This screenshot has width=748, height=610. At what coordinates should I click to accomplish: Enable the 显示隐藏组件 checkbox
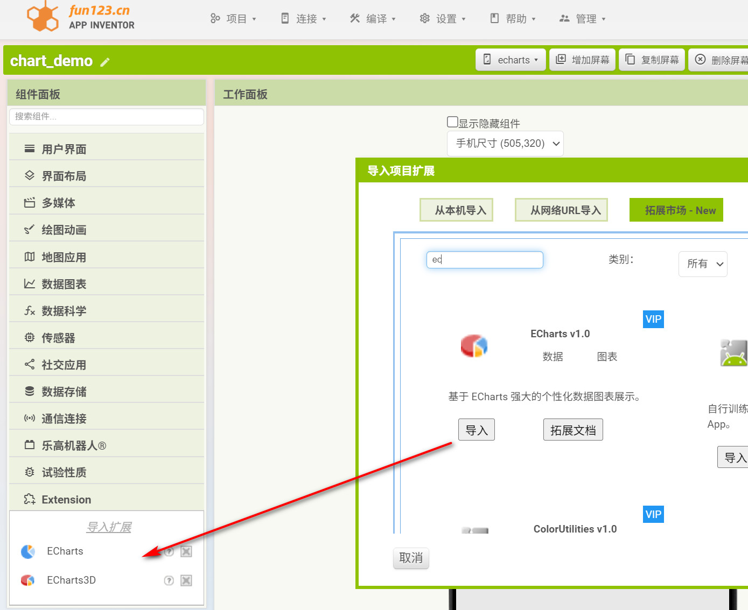coord(453,122)
